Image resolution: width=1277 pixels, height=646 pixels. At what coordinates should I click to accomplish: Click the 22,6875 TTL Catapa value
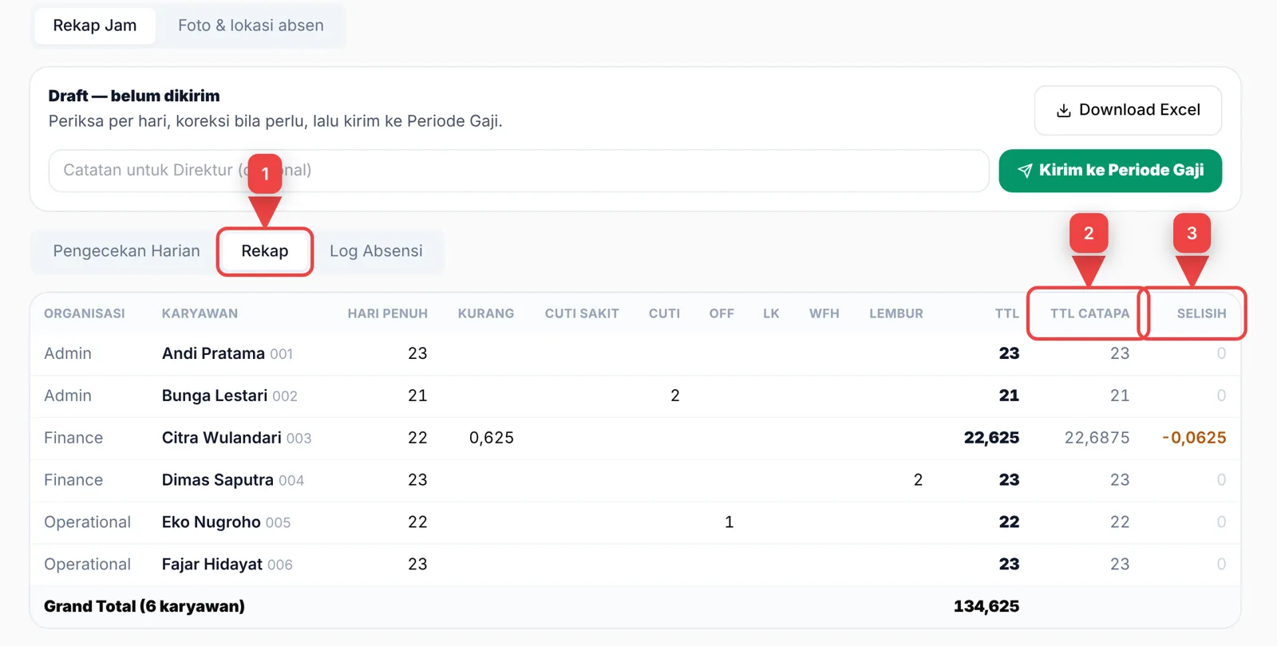(x=1097, y=438)
